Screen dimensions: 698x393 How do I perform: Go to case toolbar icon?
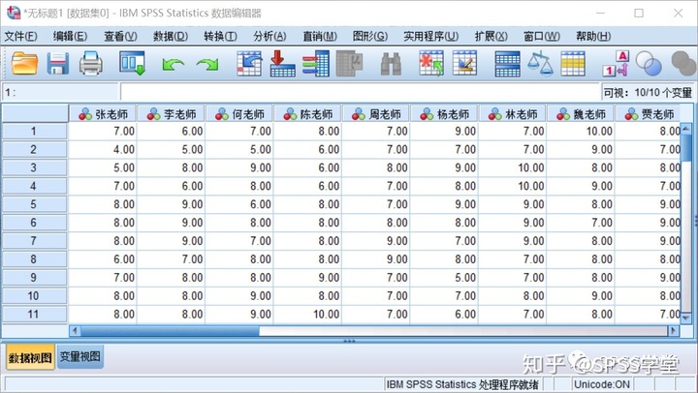(x=249, y=63)
